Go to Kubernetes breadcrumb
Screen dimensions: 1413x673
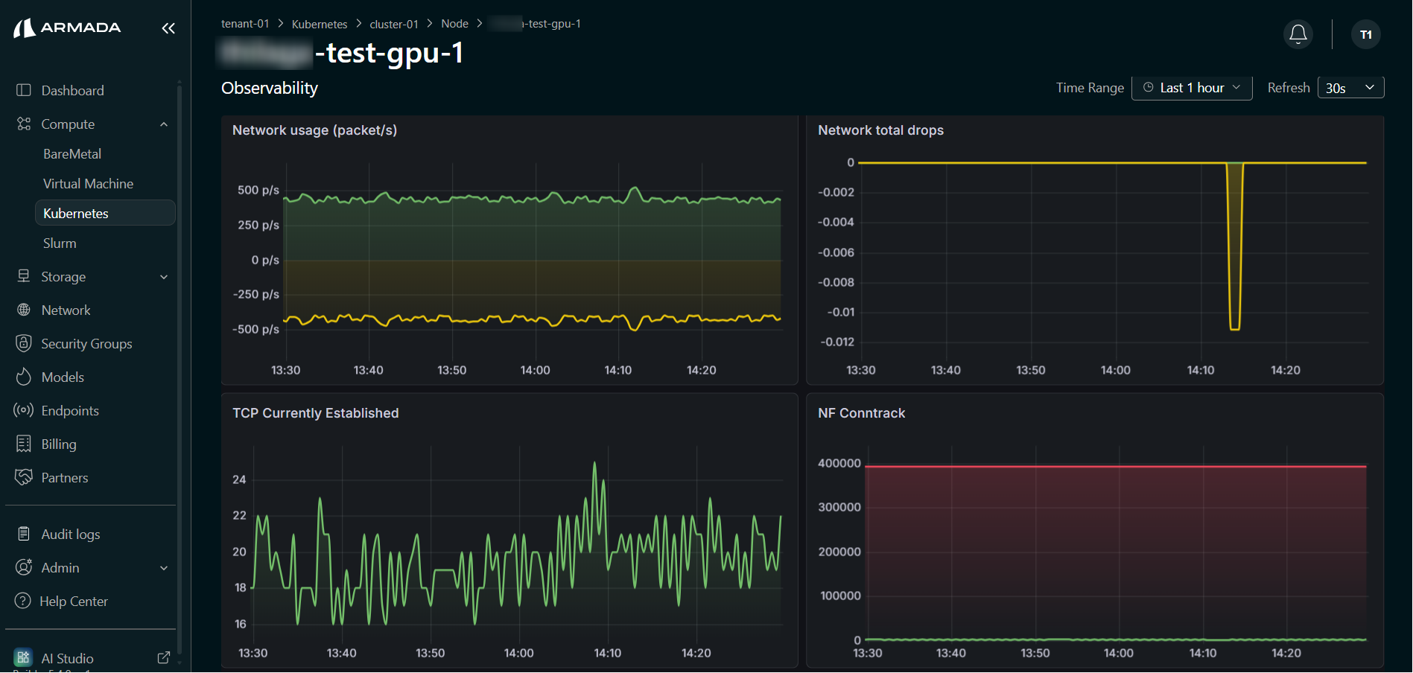[x=320, y=24]
